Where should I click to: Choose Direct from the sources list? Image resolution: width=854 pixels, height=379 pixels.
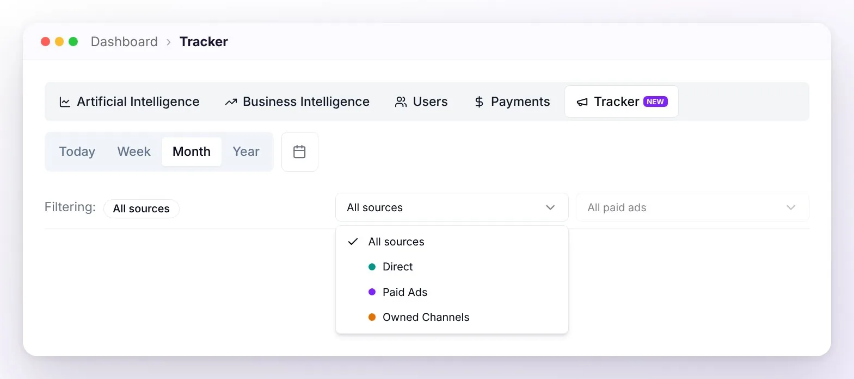click(452, 267)
